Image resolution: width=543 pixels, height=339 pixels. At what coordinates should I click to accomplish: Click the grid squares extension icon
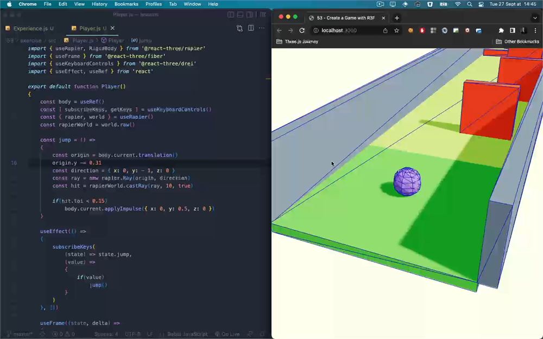click(x=433, y=30)
